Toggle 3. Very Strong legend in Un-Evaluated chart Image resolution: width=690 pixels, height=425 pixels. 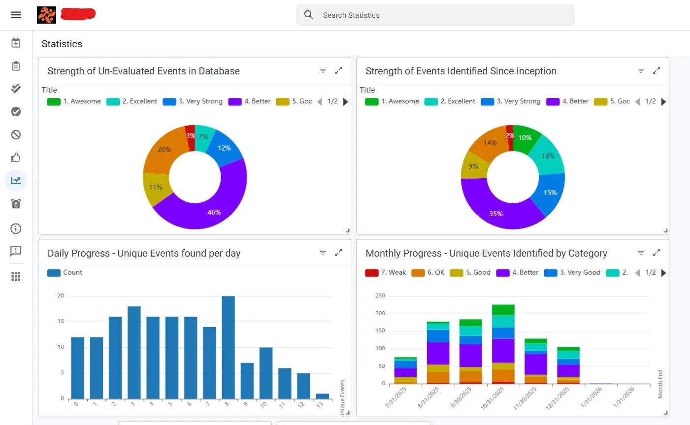193,101
